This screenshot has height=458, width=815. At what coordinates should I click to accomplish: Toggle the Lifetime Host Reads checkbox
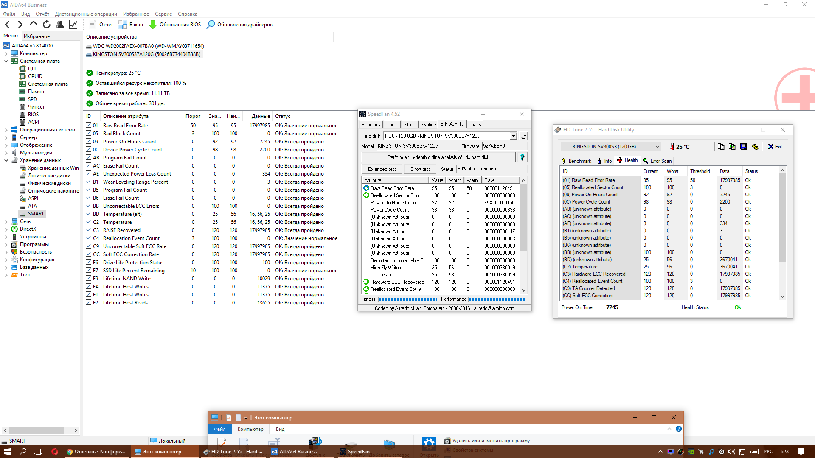(89, 302)
